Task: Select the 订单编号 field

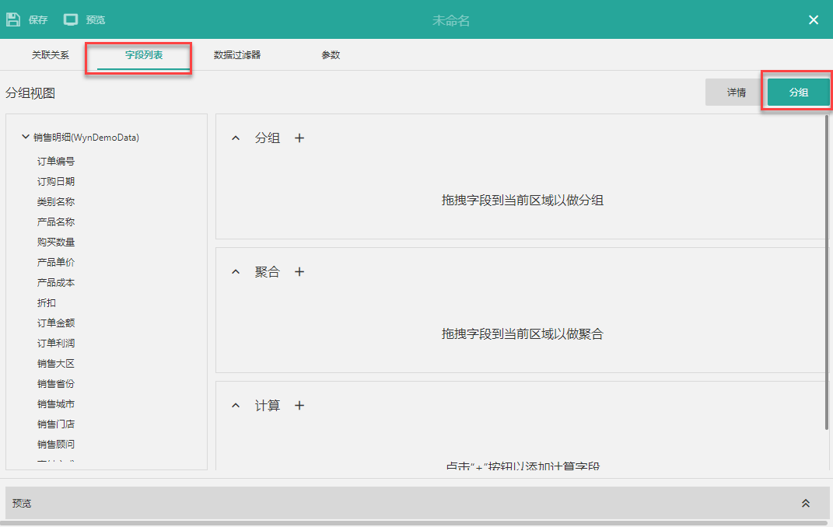Action: 56,162
